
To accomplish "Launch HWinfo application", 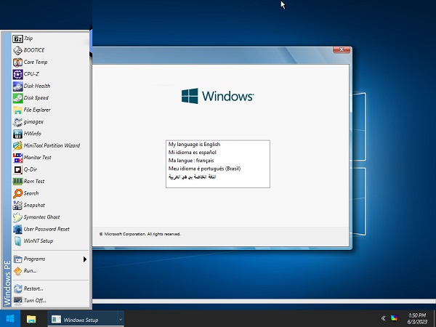I will [x=33, y=134].
